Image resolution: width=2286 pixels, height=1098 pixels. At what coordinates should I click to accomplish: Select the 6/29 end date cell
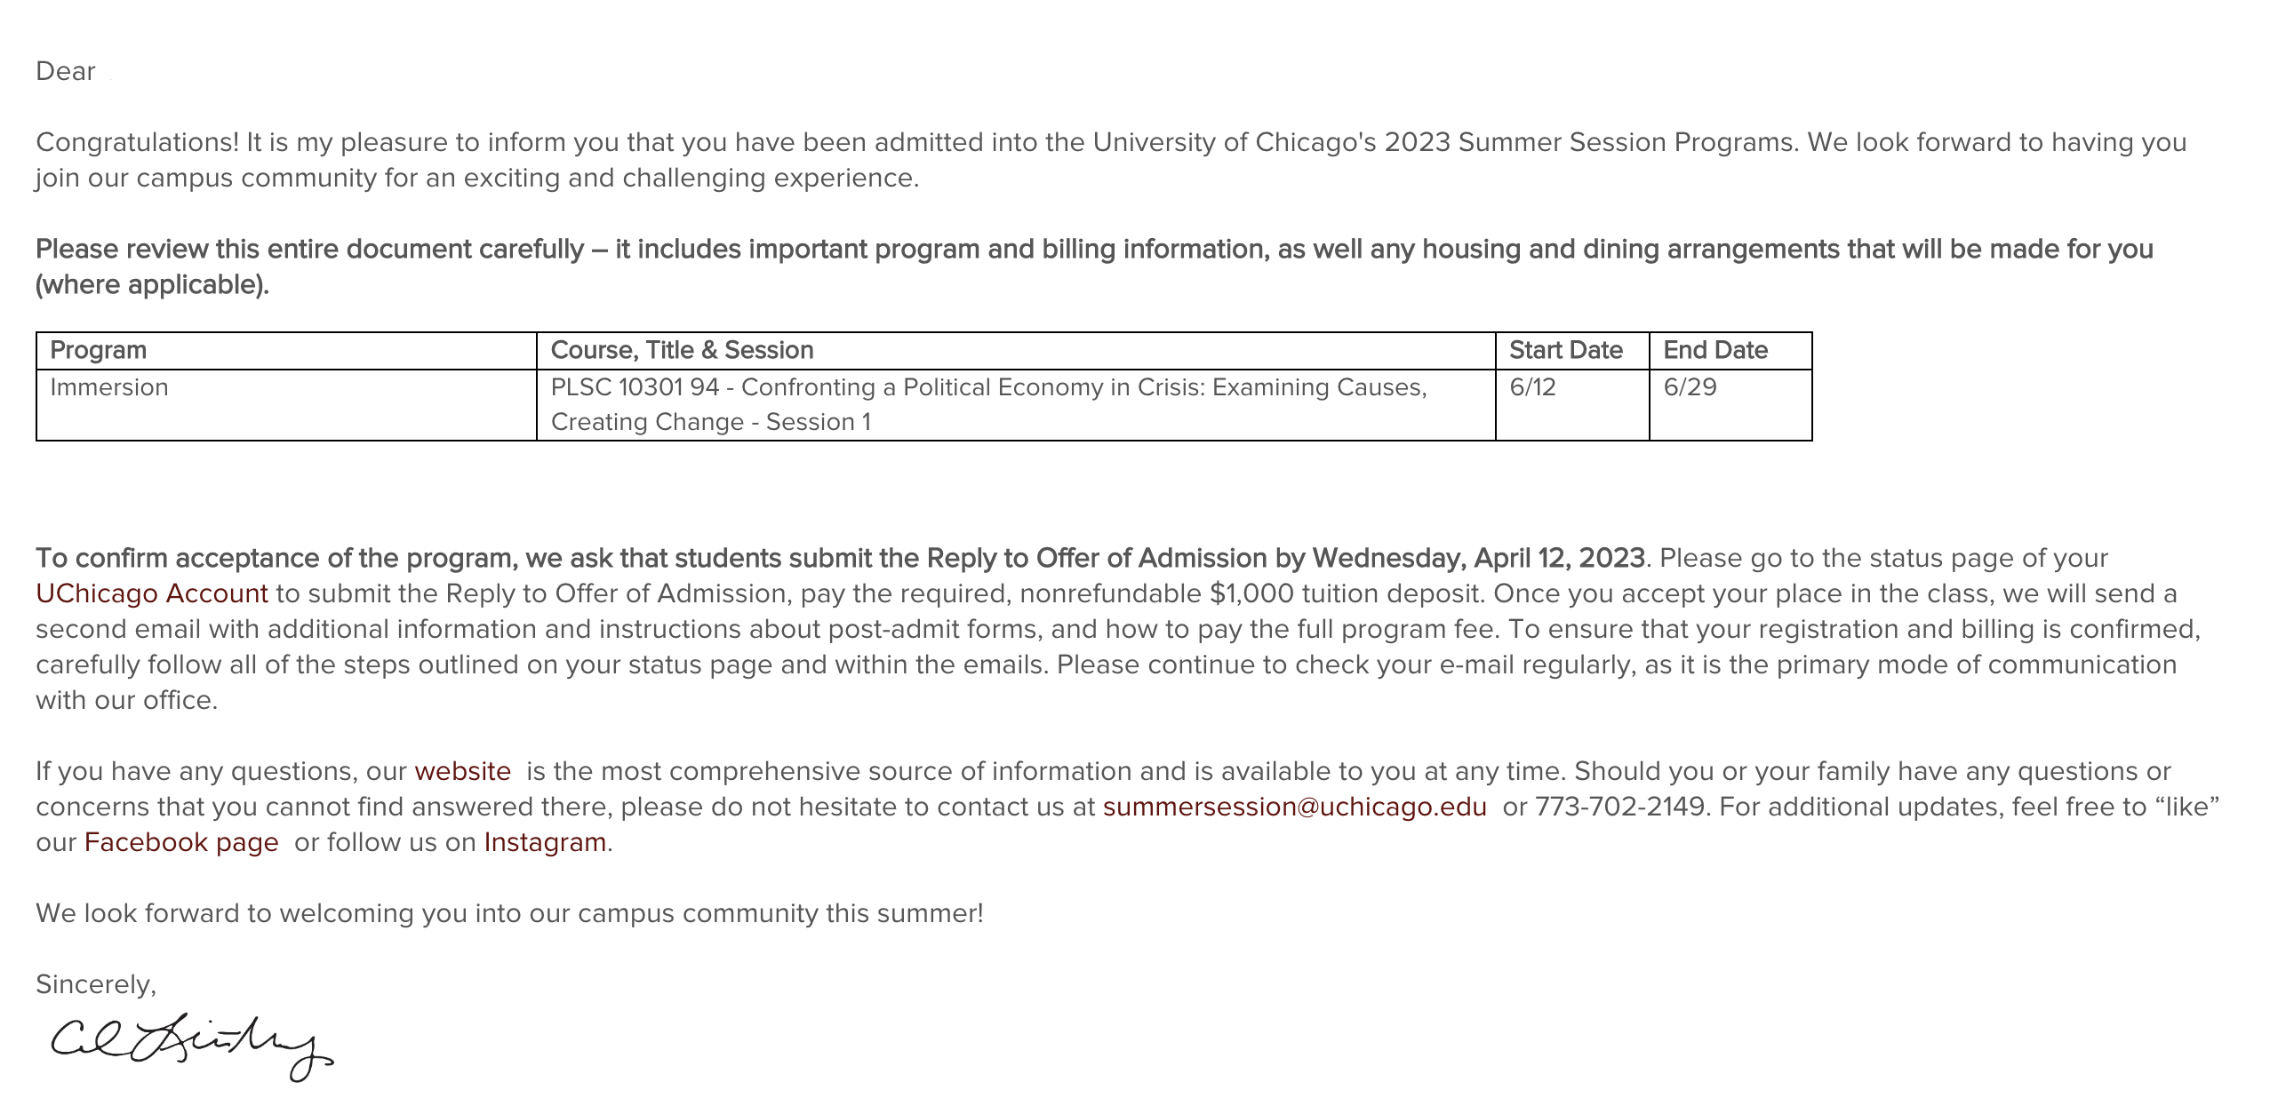click(x=1690, y=387)
